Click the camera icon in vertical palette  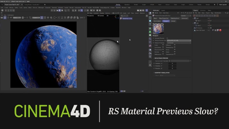pyautogui.click(x=150, y=54)
